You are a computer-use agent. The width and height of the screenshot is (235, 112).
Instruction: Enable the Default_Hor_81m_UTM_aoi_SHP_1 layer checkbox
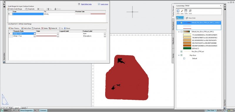coord(182,32)
